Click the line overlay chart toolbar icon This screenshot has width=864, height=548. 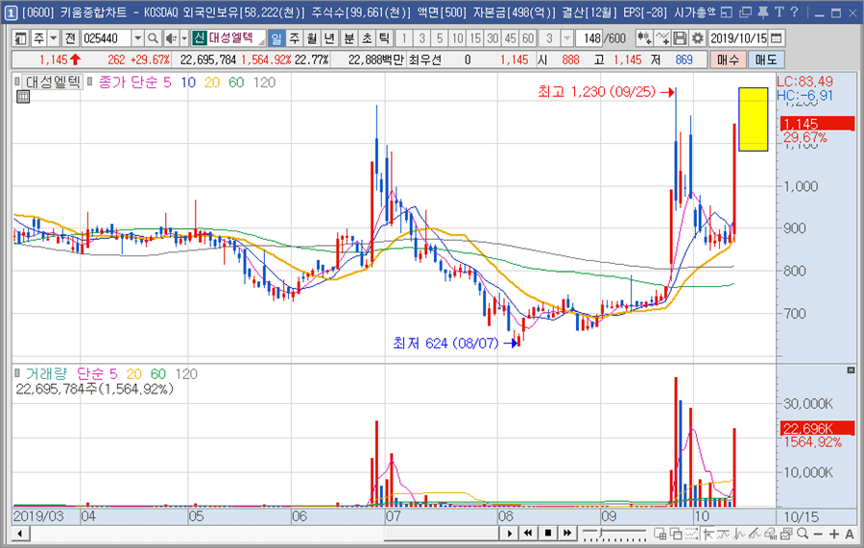662,38
